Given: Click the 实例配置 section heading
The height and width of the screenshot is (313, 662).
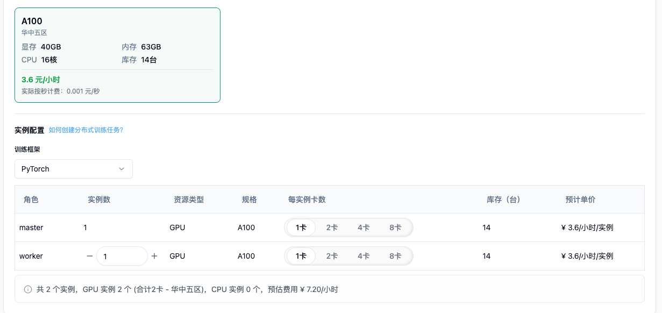Looking at the screenshot, I should point(30,130).
